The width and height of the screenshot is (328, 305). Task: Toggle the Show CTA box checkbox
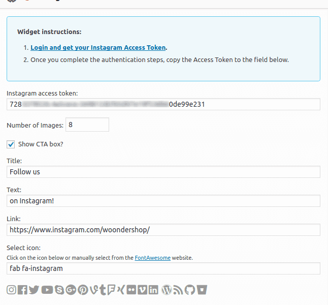point(11,144)
